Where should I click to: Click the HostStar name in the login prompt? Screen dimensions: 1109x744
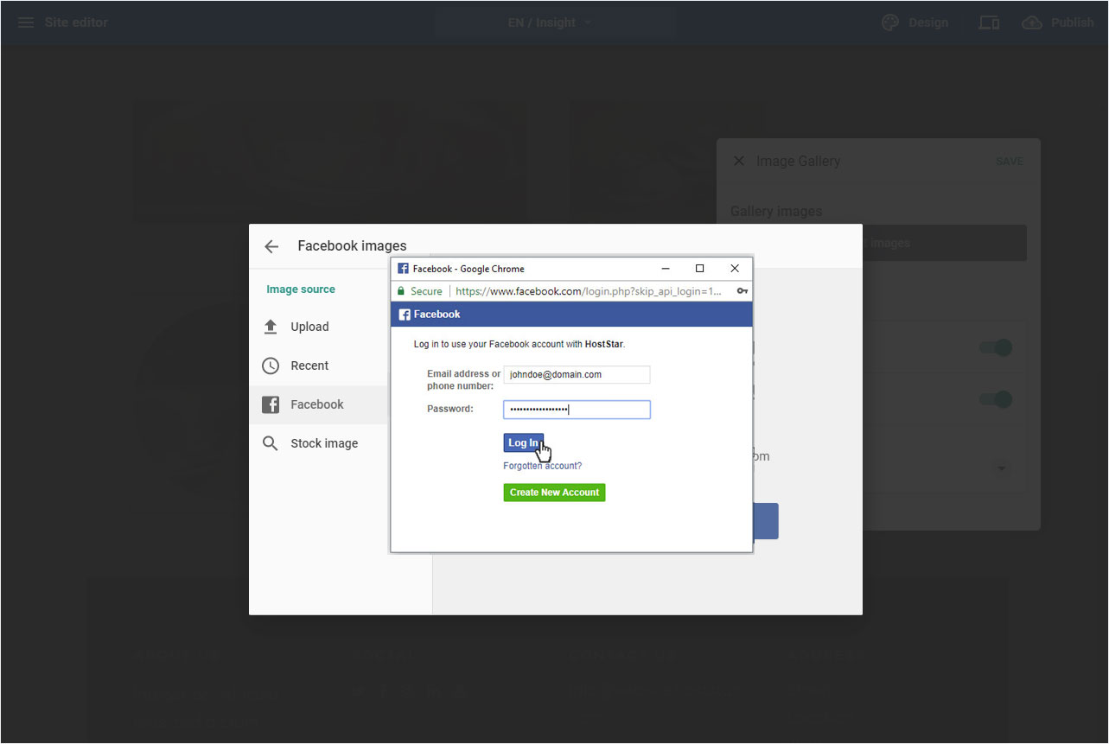pyautogui.click(x=604, y=344)
